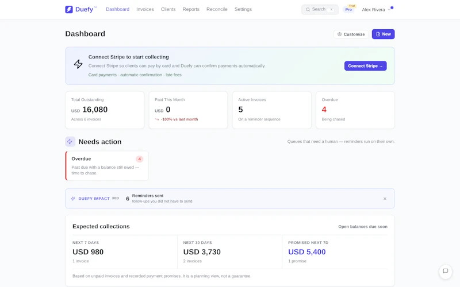Click the Connect Stripe button
Screen dimensions: 460x287
pos(365,66)
